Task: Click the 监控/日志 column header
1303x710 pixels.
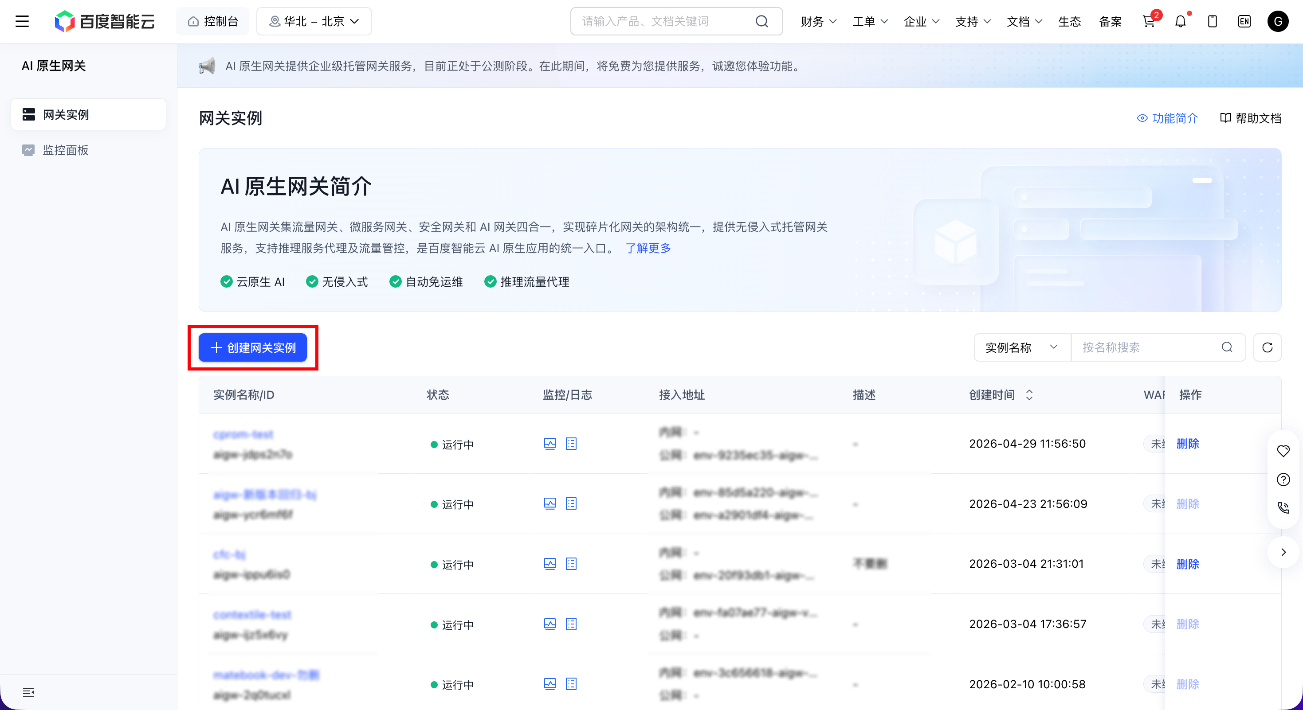Action: tap(567, 395)
